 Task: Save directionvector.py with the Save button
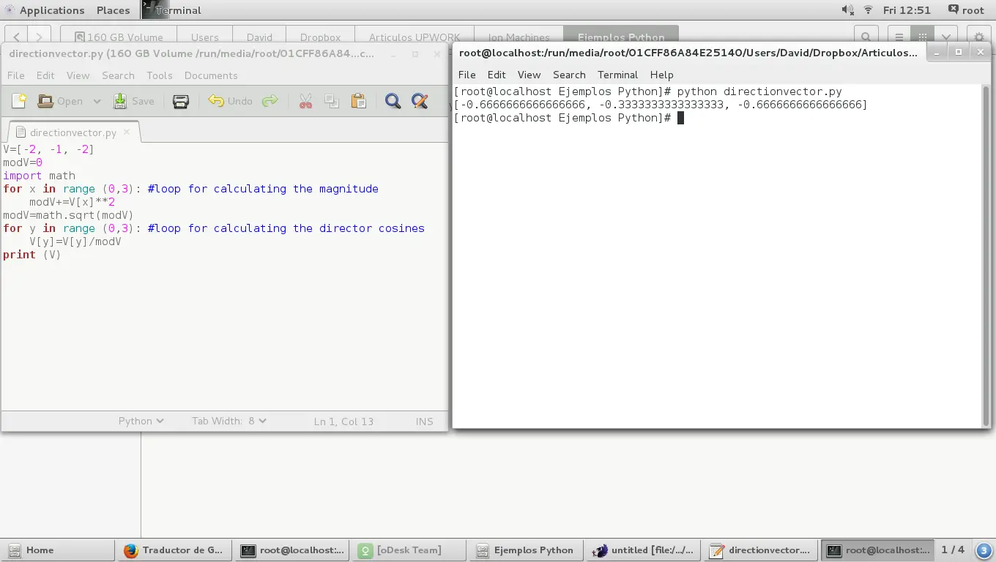click(x=134, y=101)
